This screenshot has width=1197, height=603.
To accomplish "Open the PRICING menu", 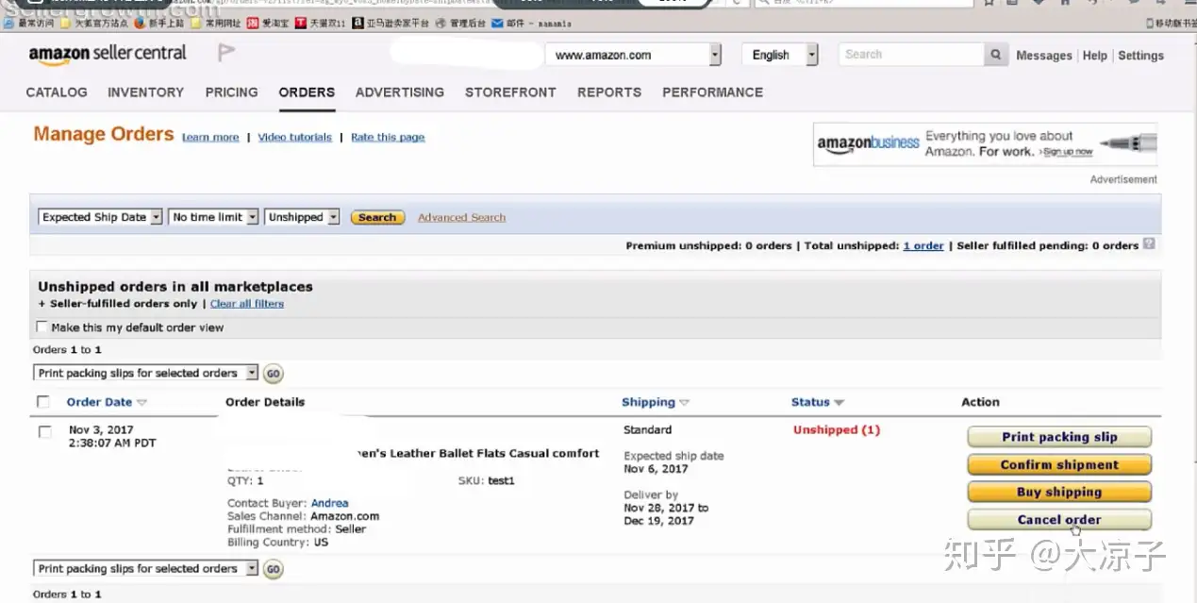I will click(x=232, y=92).
